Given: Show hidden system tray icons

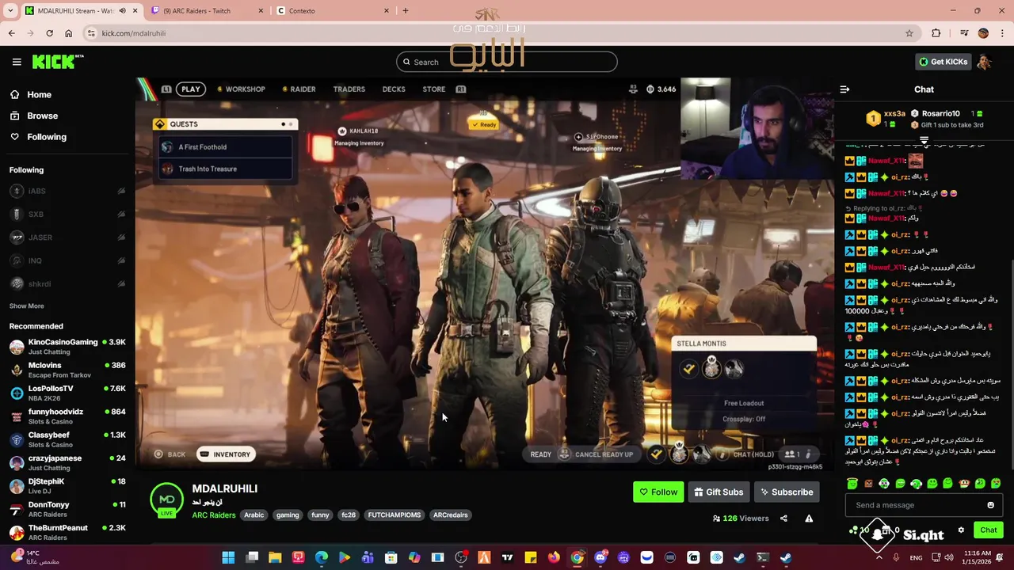Looking at the screenshot, I should 878,557.
